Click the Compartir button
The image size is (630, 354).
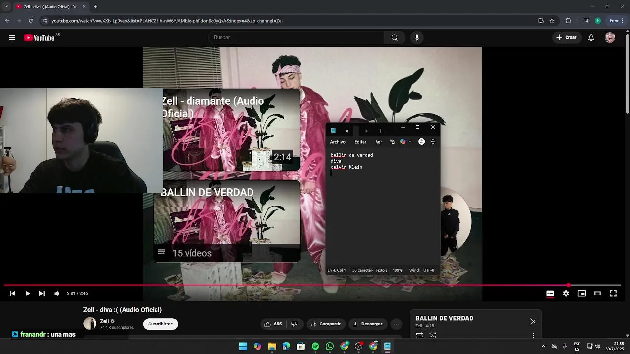coord(325,324)
